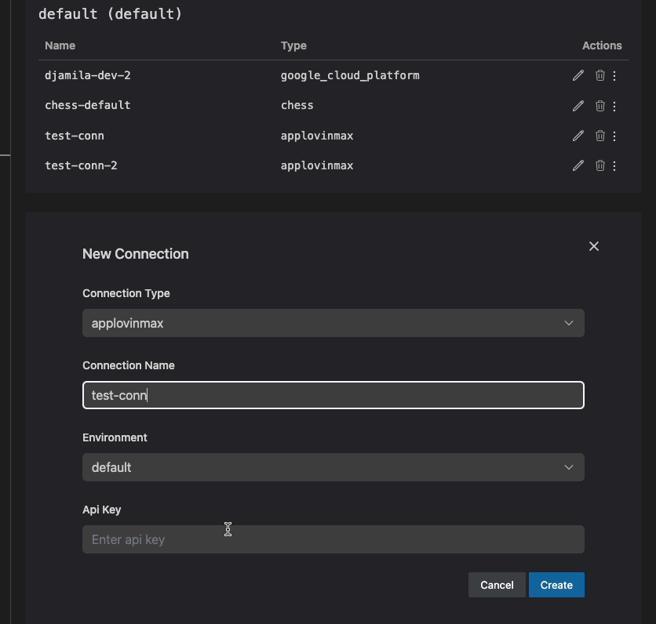656x624 pixels.
Task: Open the Environment dropdown
Action: pyautogui.click(x=333, y=467)
